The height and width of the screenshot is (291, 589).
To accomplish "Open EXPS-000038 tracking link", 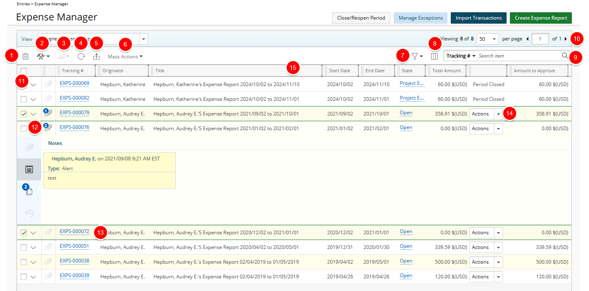I will tap(74, 261).
